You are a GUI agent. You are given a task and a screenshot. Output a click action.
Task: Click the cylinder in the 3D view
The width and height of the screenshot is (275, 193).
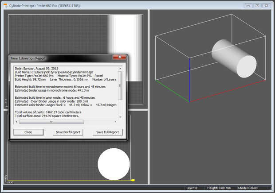pyautogui.click(x=234, y=58)
